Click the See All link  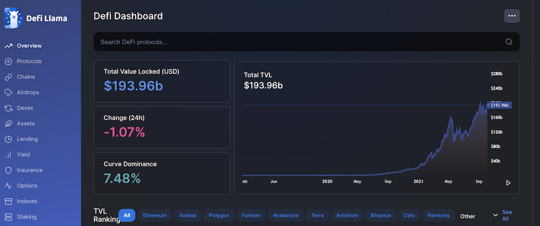point(507,215)
